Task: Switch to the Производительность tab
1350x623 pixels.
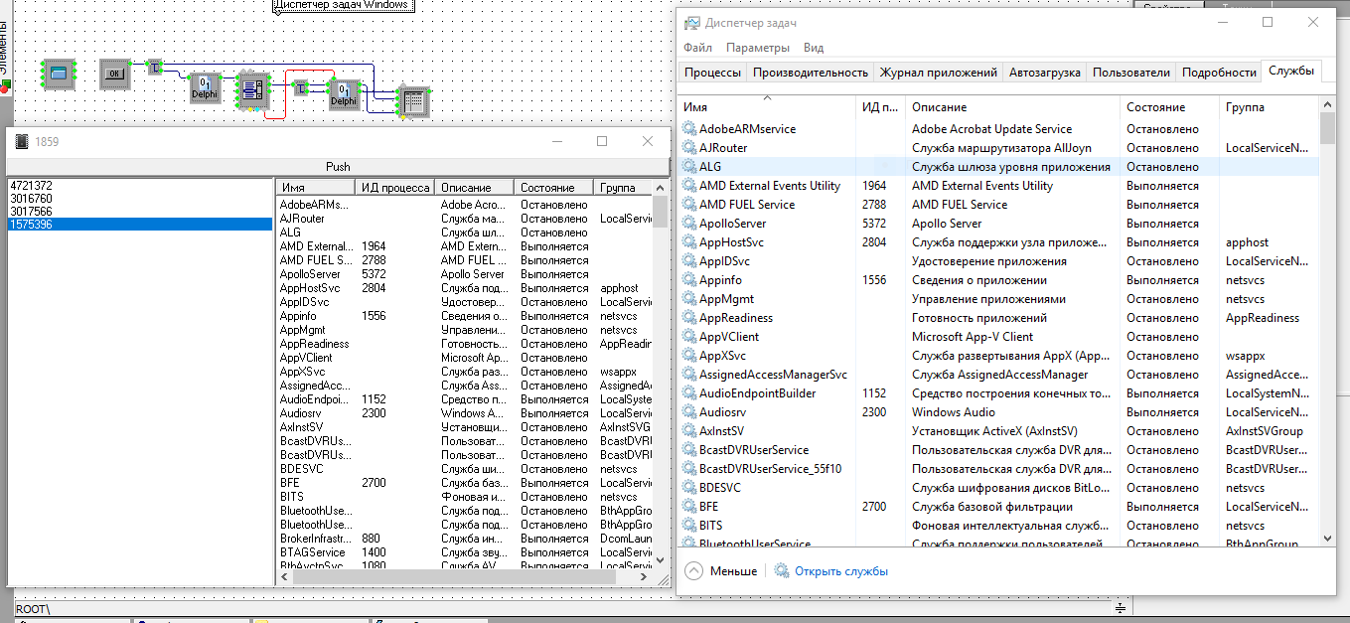Action: pyautogui.click(x=811, y=73)
